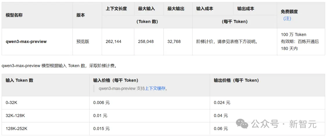Select the 262,144 context length value
This screenshot has width=327, height=137.
tap(114, 41)
